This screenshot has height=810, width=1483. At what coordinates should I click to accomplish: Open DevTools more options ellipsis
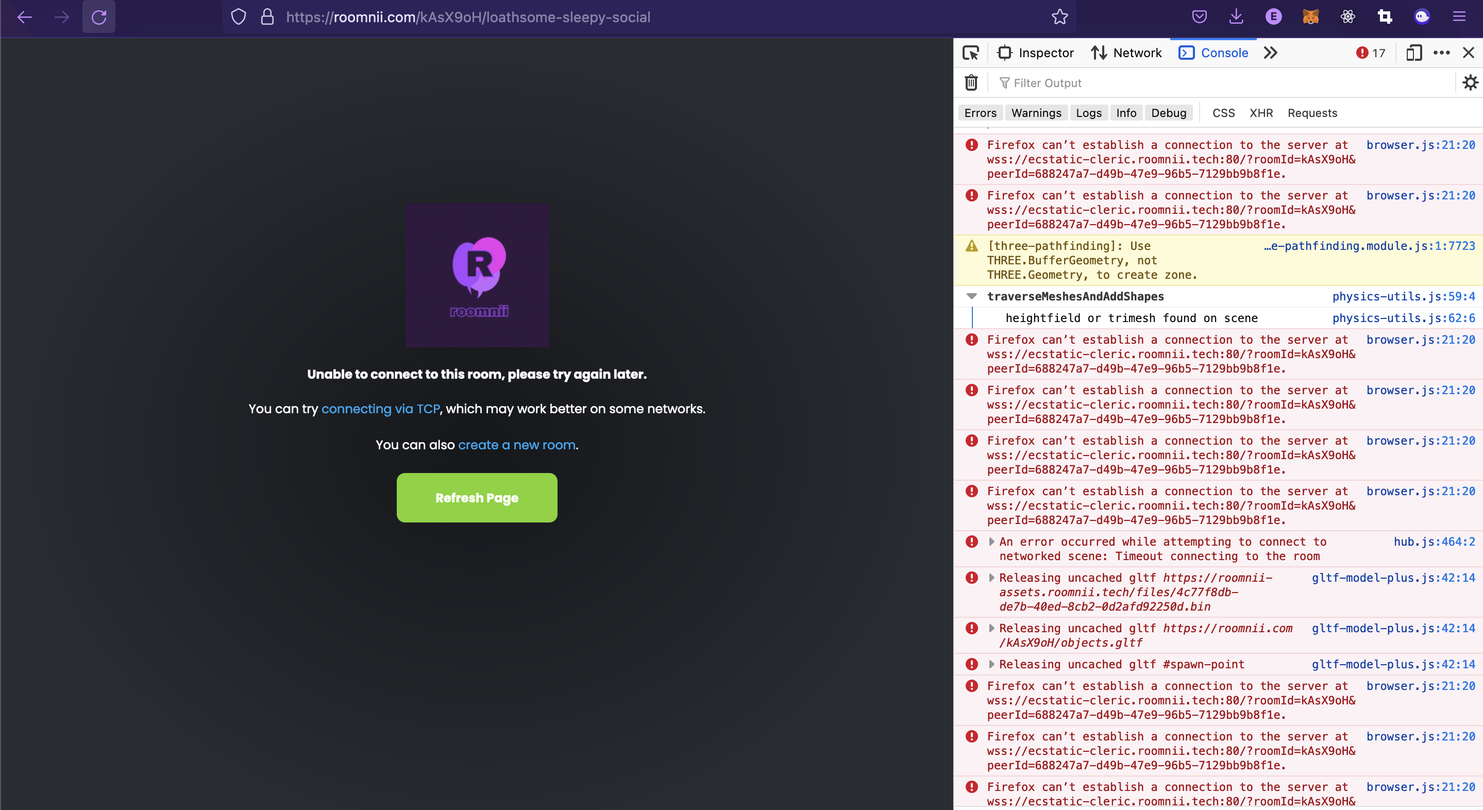point(1442,53)
